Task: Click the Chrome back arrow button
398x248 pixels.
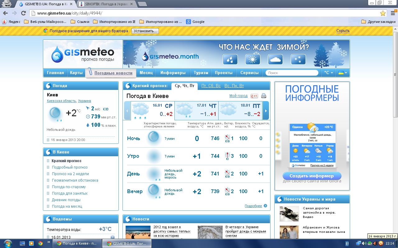Action: (5, 13)
